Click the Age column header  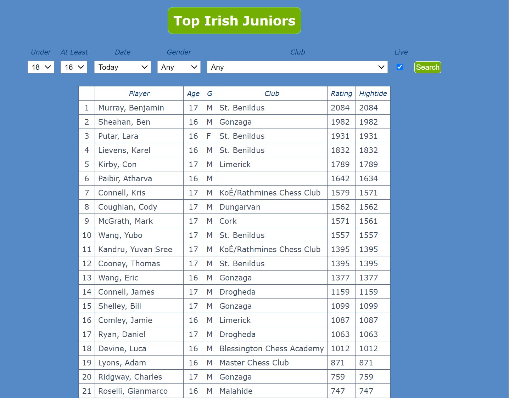(x=193, y=93)
